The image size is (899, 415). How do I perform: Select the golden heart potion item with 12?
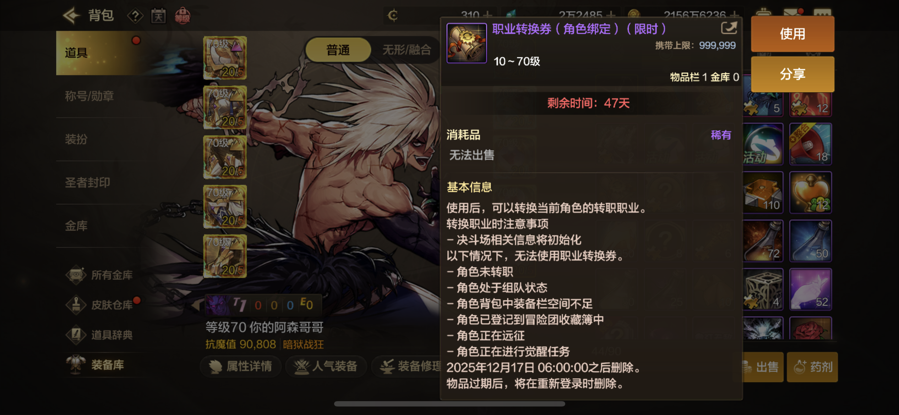(810, 193)
